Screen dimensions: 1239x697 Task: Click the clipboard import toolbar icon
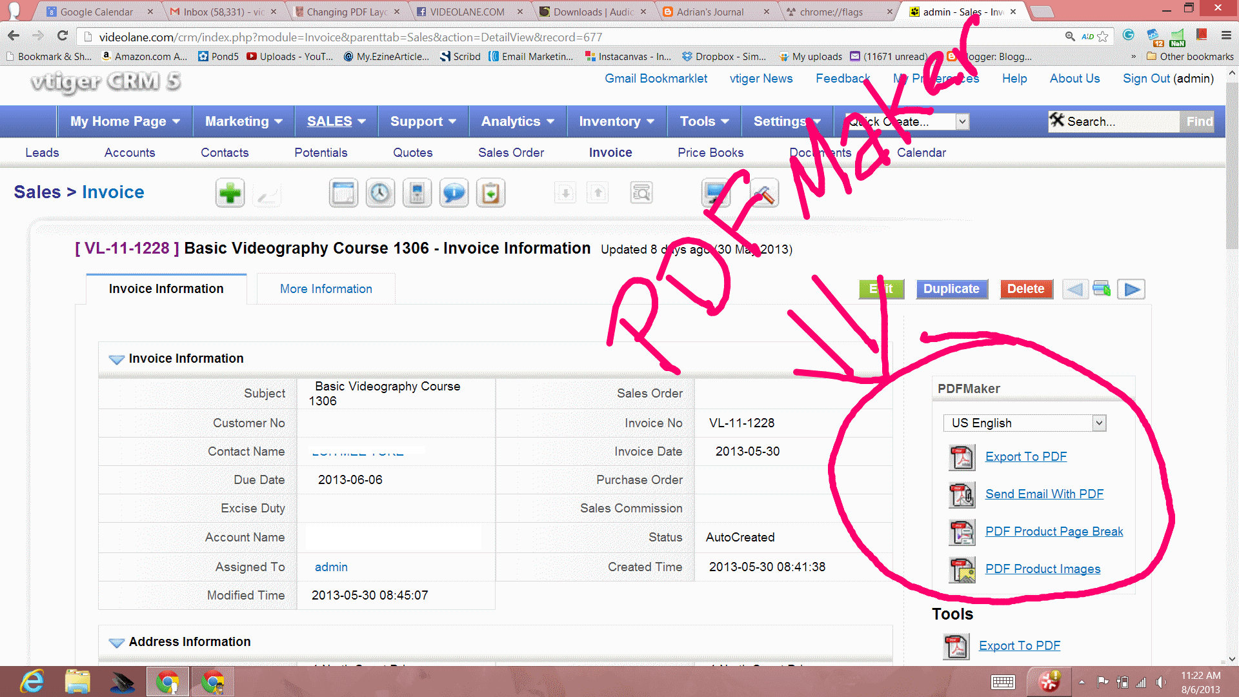tap(490, 192)
